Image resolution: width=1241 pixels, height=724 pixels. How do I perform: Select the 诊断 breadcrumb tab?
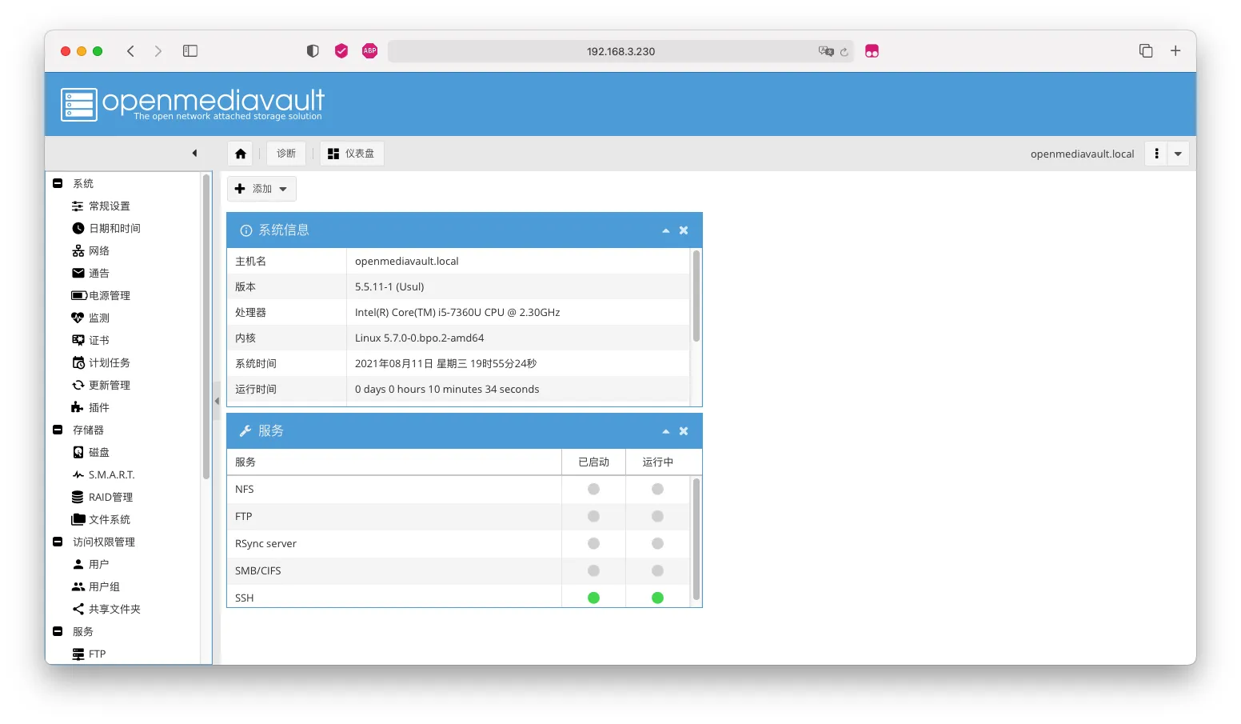pyautogui.click(x=286, y=154)
